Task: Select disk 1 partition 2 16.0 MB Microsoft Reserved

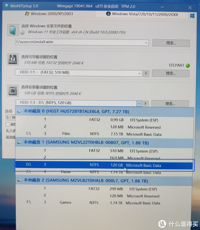Action: click(104, 158)
